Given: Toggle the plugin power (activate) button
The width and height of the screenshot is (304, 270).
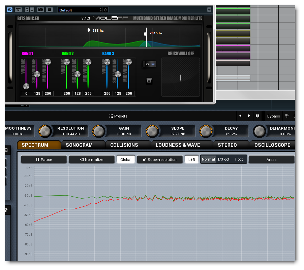Looking at the screenshot, I should click(10, 9).
